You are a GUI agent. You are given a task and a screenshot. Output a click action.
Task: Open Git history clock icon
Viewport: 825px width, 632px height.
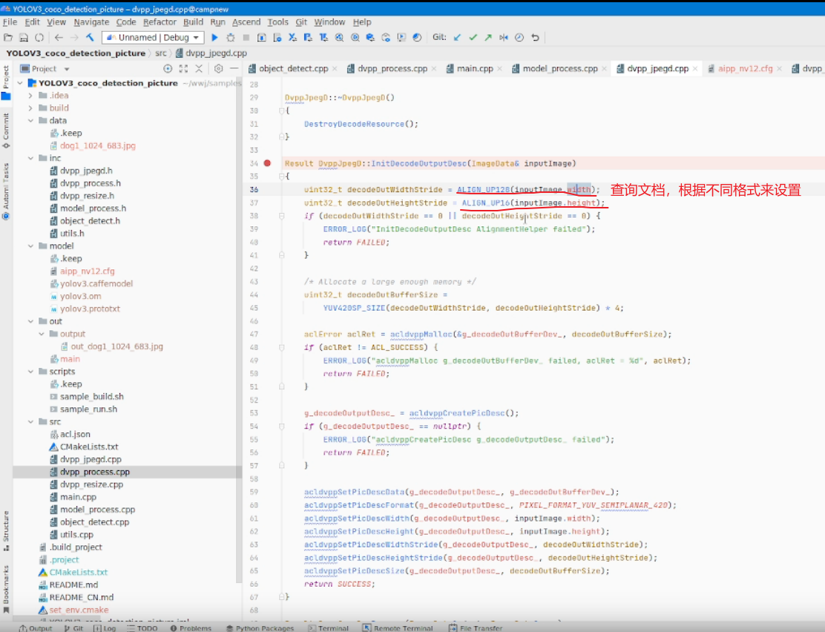pos(519,37)
